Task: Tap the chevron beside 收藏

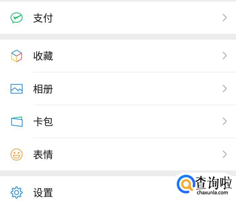Action: tap(224, 56)
